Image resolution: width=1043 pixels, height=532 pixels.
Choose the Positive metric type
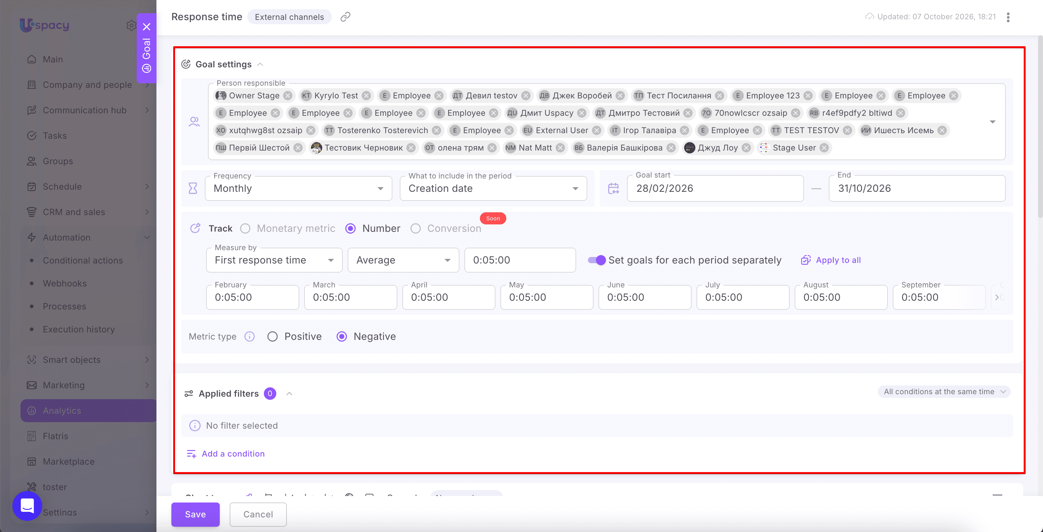273,336
